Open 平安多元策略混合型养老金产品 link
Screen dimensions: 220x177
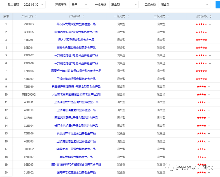pos(76,24)
